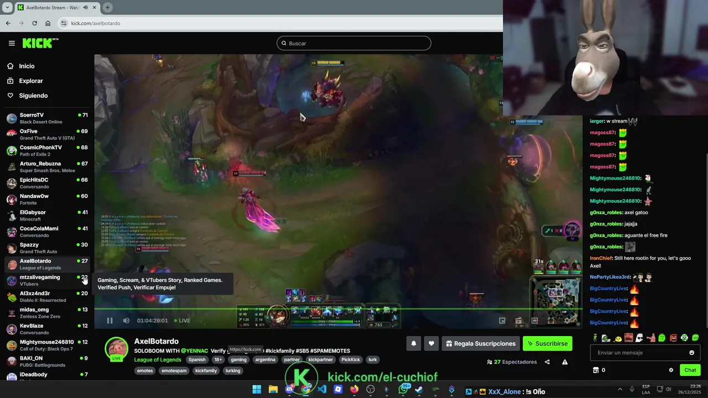
Task: Reload the browser page
Action: (x=34, y=23)
